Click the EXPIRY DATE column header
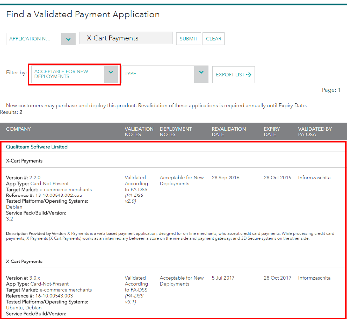 [x=272, y=131]
